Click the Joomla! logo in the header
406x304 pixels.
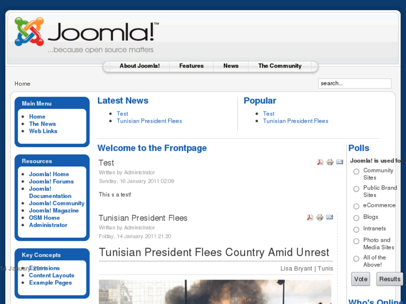(x=87, y=35)
